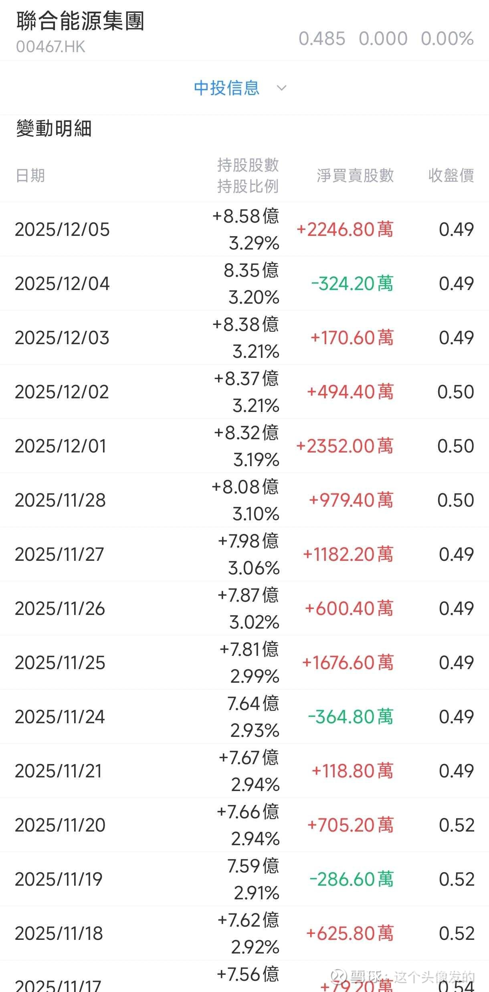
Task: Open the 聯合能源集團 stock title
Action: tap(80, 21)
